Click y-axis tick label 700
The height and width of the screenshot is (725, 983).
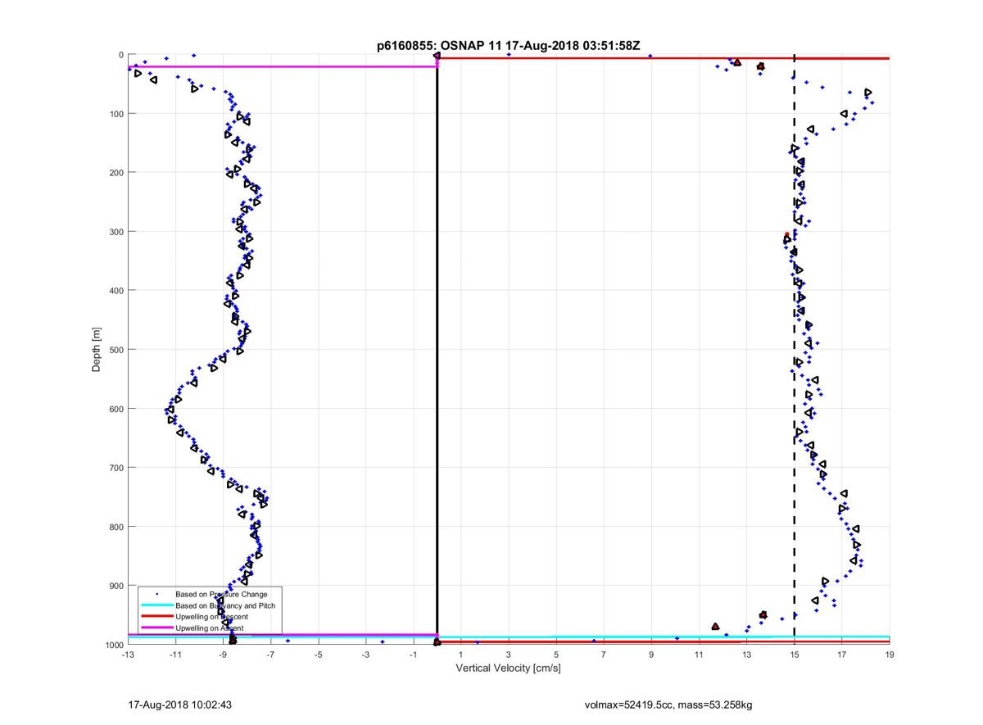coord(115,468)
